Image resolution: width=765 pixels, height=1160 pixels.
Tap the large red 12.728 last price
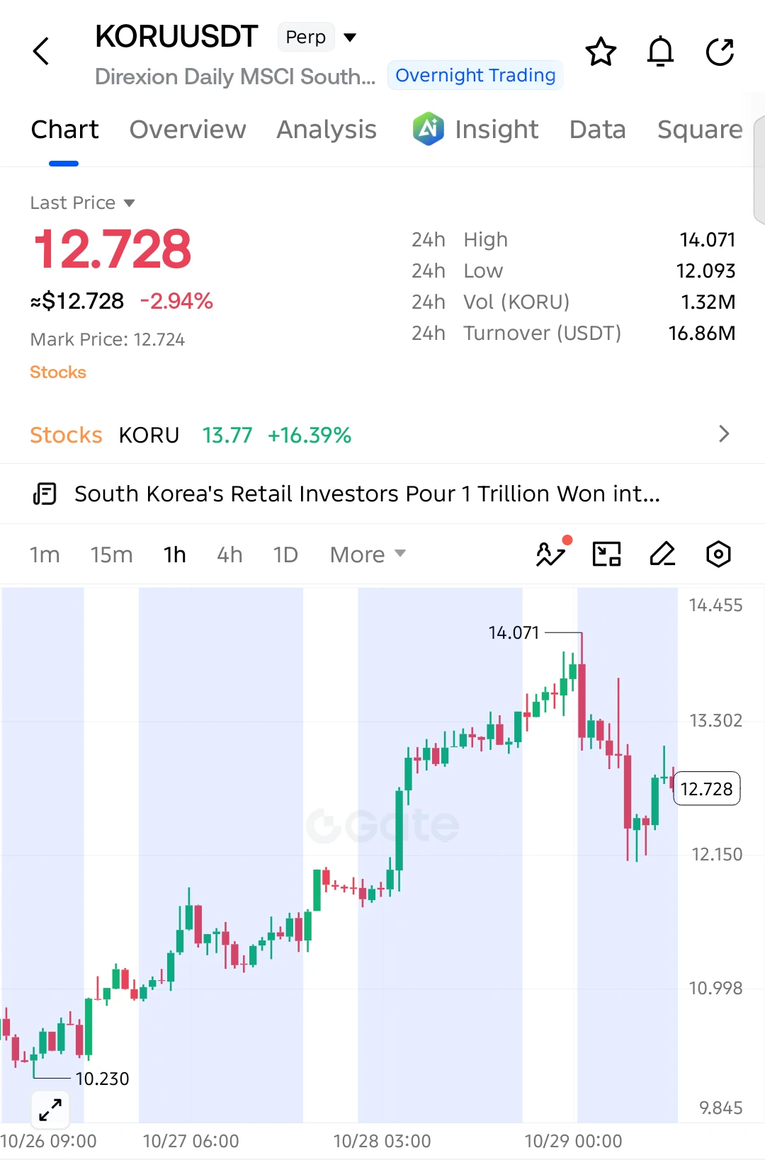pyautogui.click(x=113, y=249)
